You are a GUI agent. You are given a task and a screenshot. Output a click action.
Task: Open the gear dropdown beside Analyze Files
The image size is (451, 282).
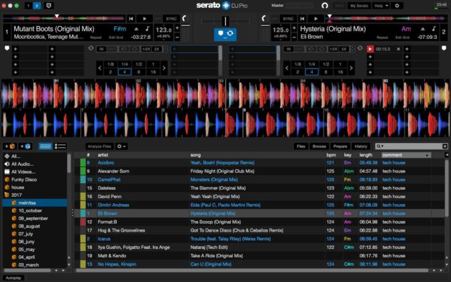coord(121,146)
